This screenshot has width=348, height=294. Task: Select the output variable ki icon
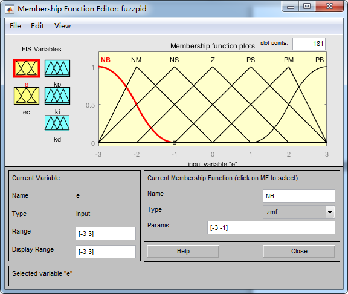coord(57,96)
